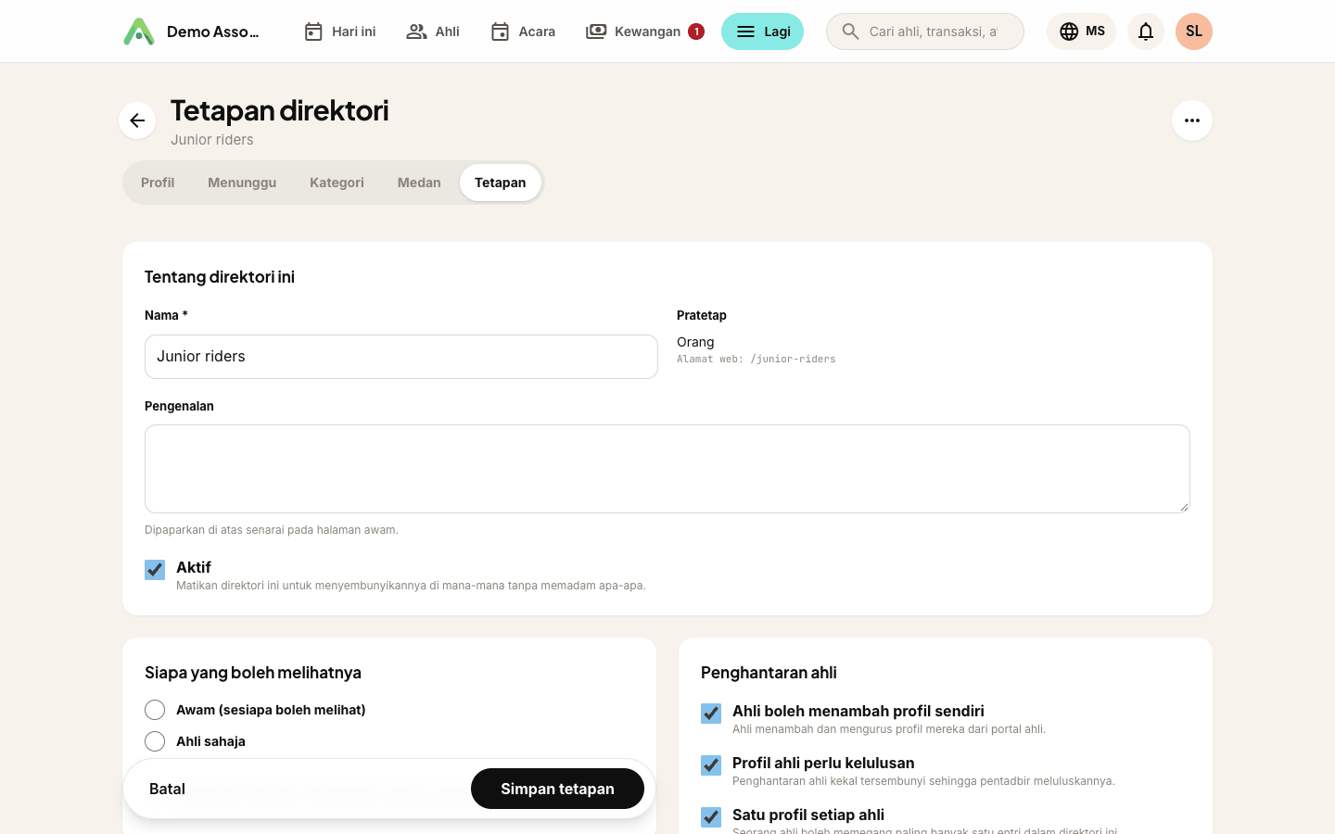This screenshot has width=1335, height=834.
Task: Select the Tetapan tab
Action: (501, 183)
